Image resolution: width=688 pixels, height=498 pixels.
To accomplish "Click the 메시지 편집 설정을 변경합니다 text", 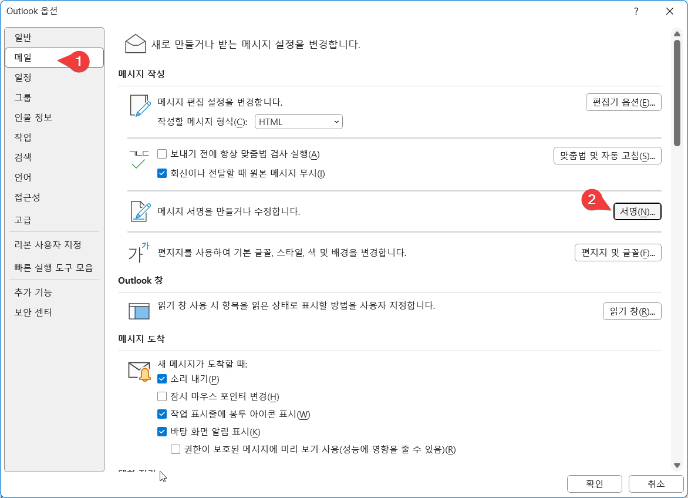I will [x=220, y=102].
